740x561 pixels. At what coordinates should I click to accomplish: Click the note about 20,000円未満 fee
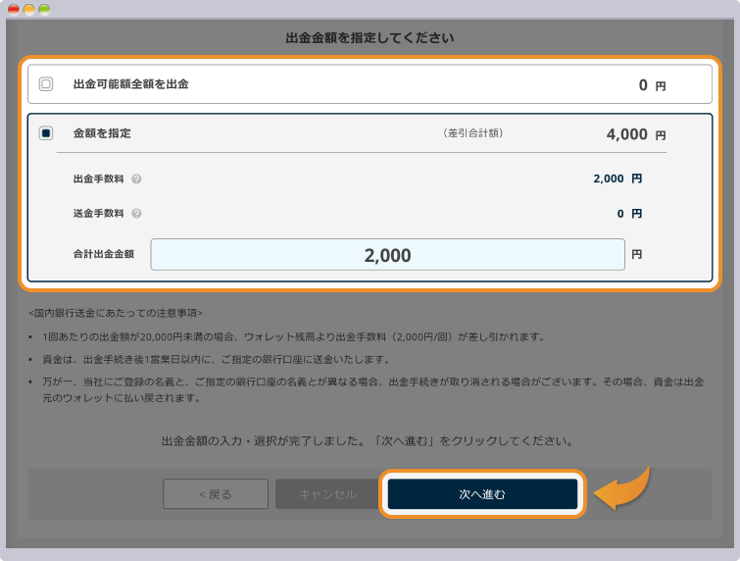coord(294,337)
